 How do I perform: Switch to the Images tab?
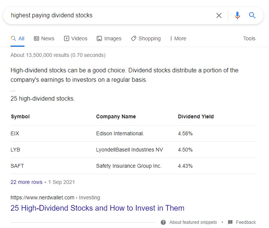coord(109,38)
